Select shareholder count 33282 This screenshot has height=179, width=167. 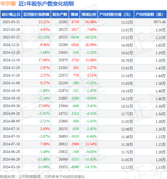[x=63, y=22]
